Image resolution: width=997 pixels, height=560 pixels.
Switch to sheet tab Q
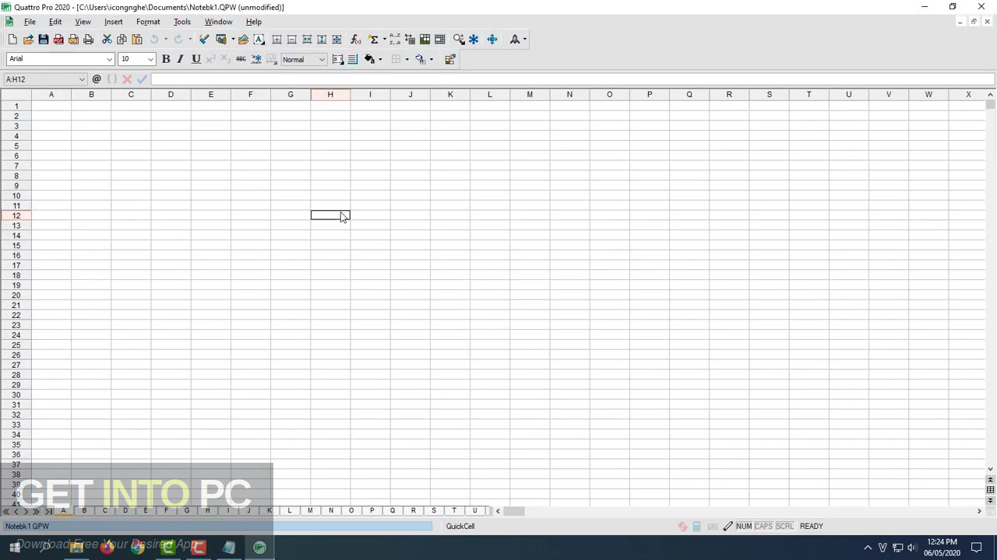393,511
